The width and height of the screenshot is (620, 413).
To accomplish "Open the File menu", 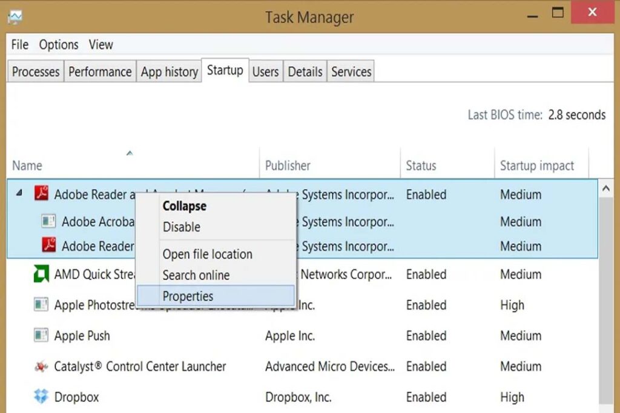I will 20,45.
